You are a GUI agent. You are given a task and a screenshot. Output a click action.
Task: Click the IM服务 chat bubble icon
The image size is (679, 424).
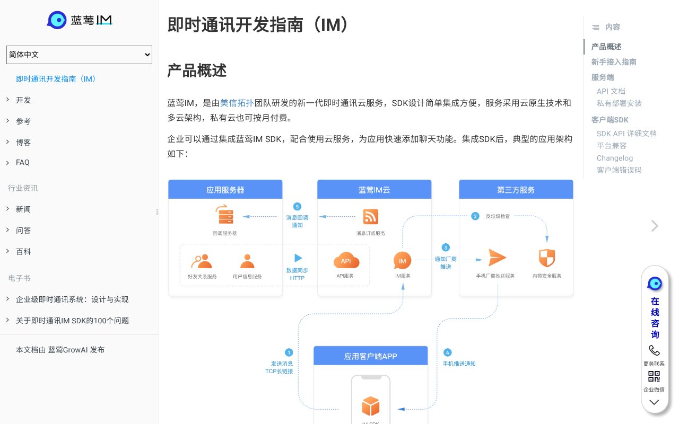[x=402, y=261]
